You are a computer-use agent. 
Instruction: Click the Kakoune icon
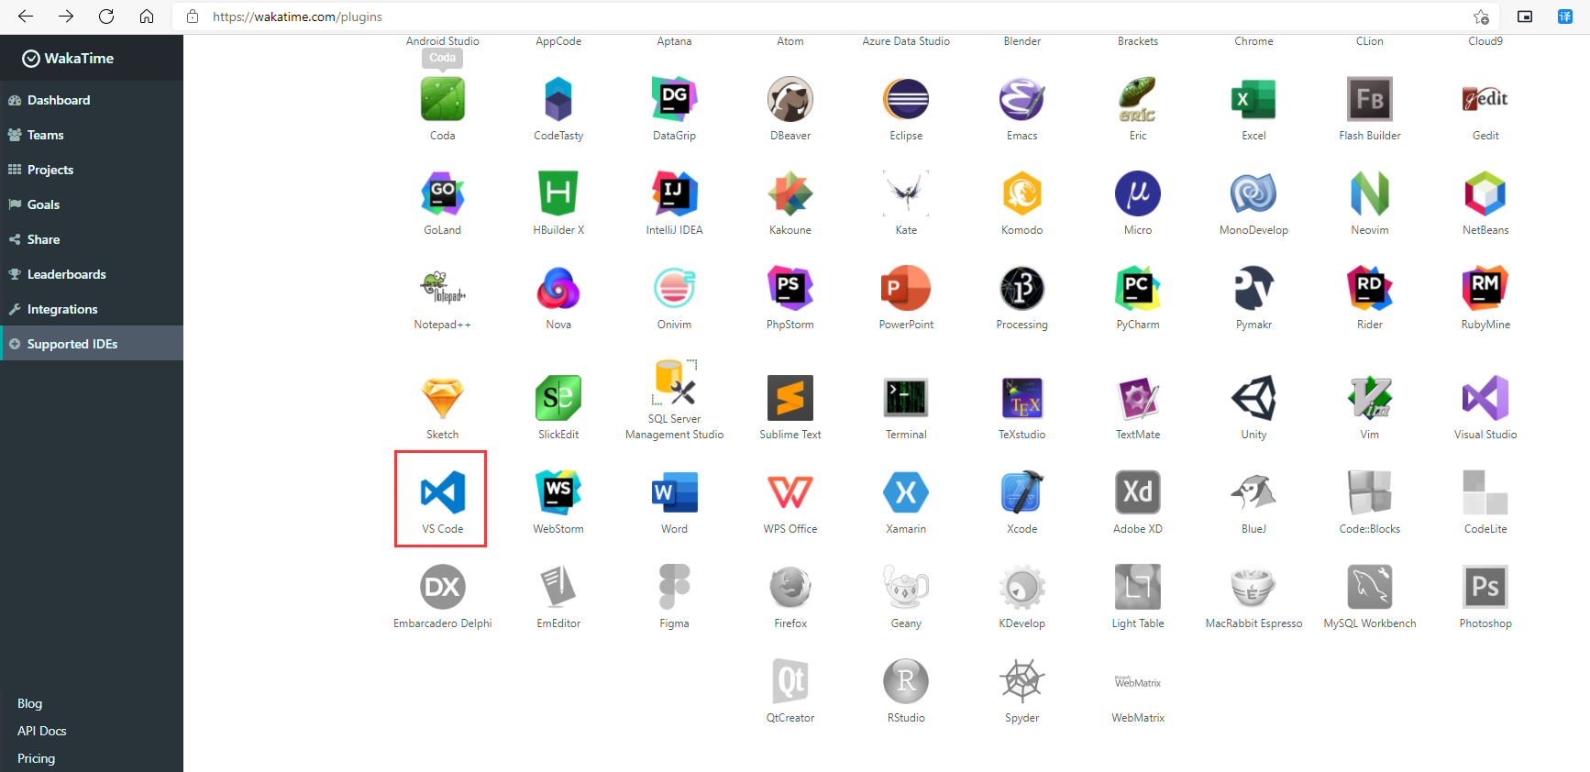click(790, 193)
